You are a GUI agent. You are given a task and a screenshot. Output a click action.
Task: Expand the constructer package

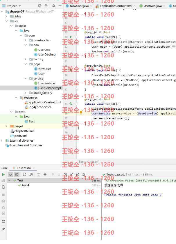pos(25,40)
